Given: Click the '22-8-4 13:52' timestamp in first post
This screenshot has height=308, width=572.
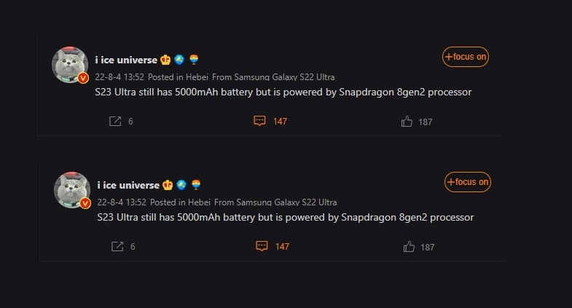Looking at the screenshot, I should 120,77.
